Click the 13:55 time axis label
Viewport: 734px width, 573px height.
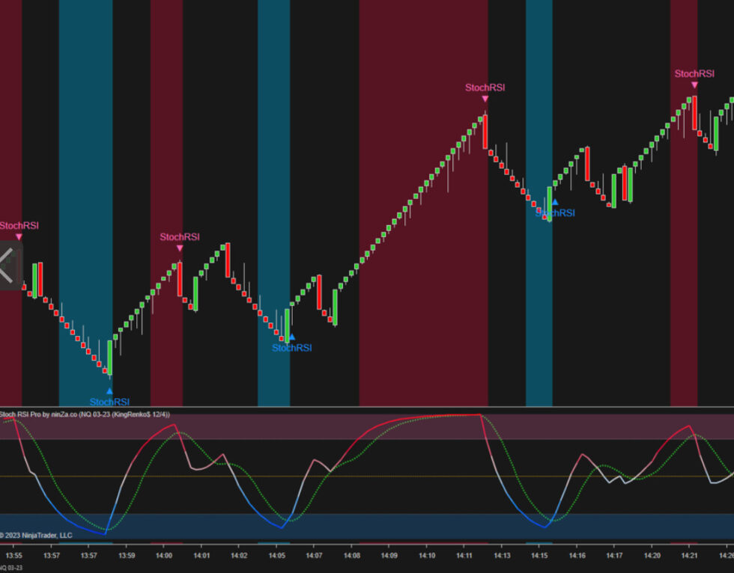pyautogui.click(x=14, y=556)
